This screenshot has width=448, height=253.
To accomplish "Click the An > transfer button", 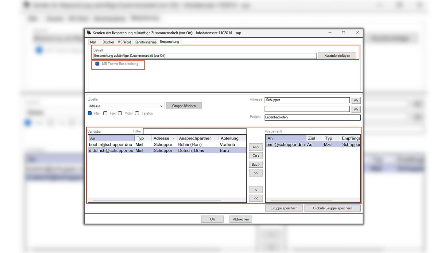I will pos(256,147).
